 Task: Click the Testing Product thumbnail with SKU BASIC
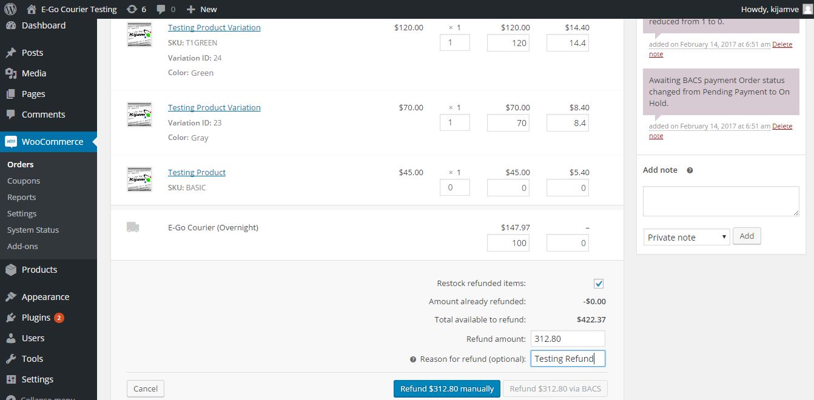coord(139,179)
